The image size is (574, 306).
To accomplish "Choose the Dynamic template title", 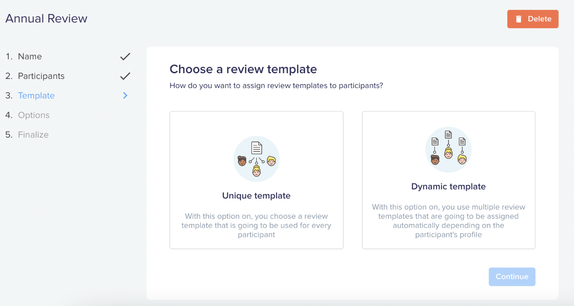I will point(449,186).
